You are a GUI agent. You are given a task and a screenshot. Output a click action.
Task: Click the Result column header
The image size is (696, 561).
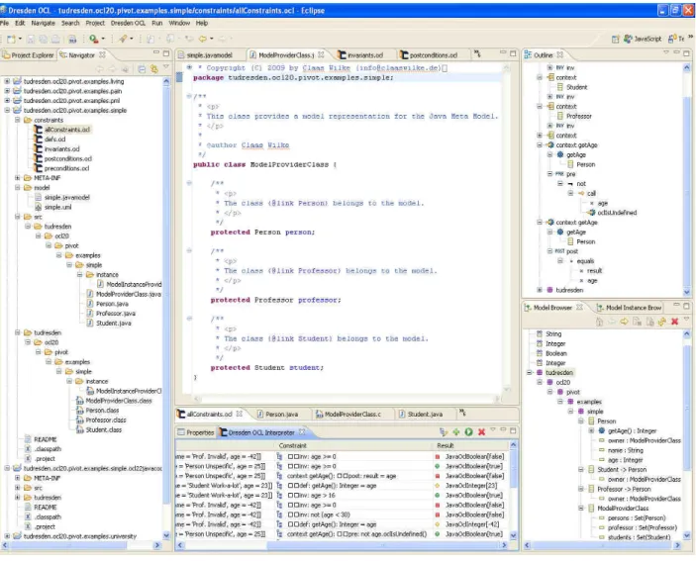coord(471,445)
